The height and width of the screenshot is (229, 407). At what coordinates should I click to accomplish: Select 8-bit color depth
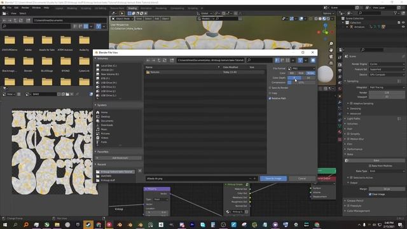(294, 78)
